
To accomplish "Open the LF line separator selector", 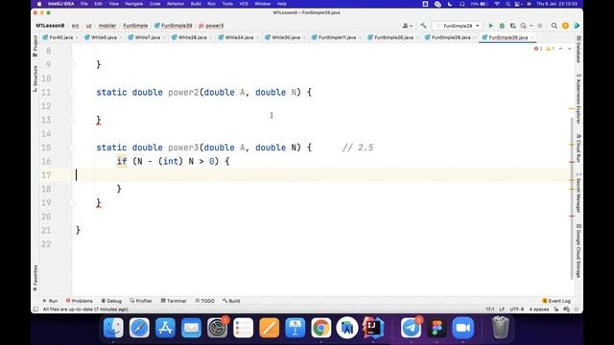I will click(x=502, y=309).
